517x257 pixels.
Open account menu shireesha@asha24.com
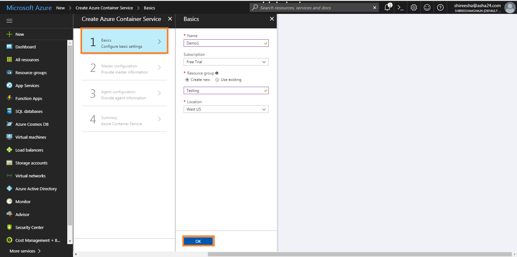(477, 8)
